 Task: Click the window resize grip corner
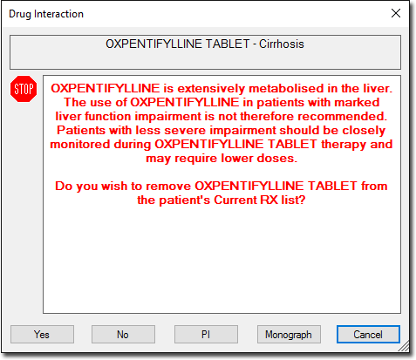404,346
